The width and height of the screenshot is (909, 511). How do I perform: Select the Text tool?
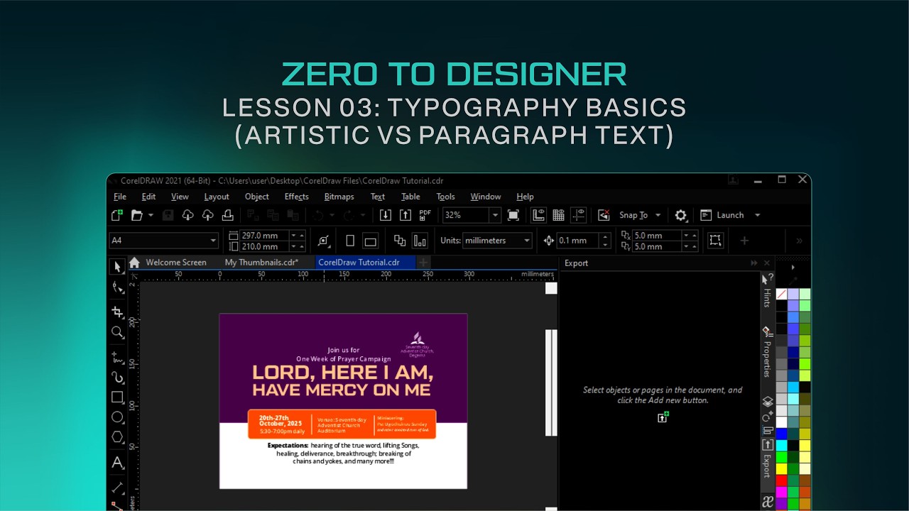tap(118, 463)
